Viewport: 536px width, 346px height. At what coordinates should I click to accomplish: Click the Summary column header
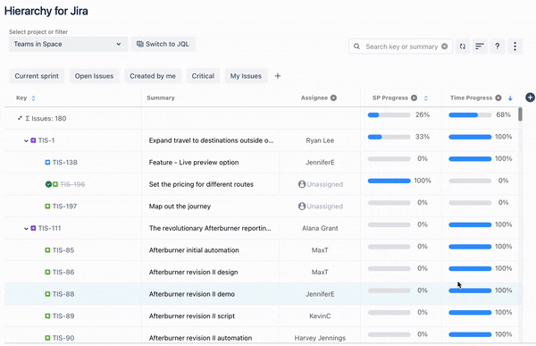pyautogui.click(x=161, y=97)
